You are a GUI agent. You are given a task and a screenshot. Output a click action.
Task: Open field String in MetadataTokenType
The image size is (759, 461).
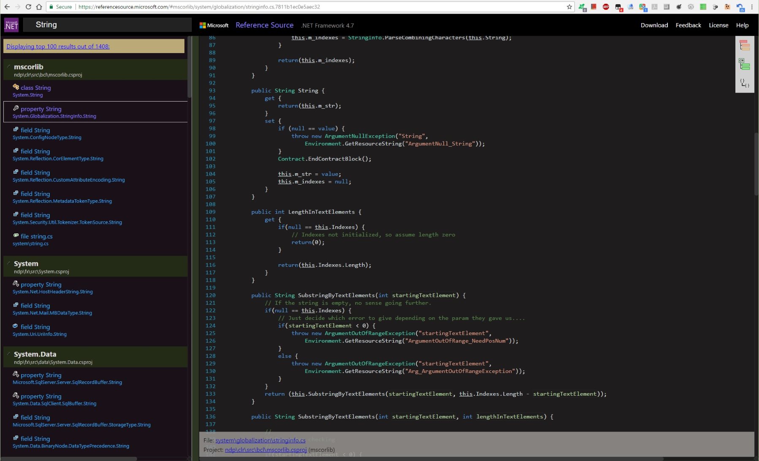point(95,197)
